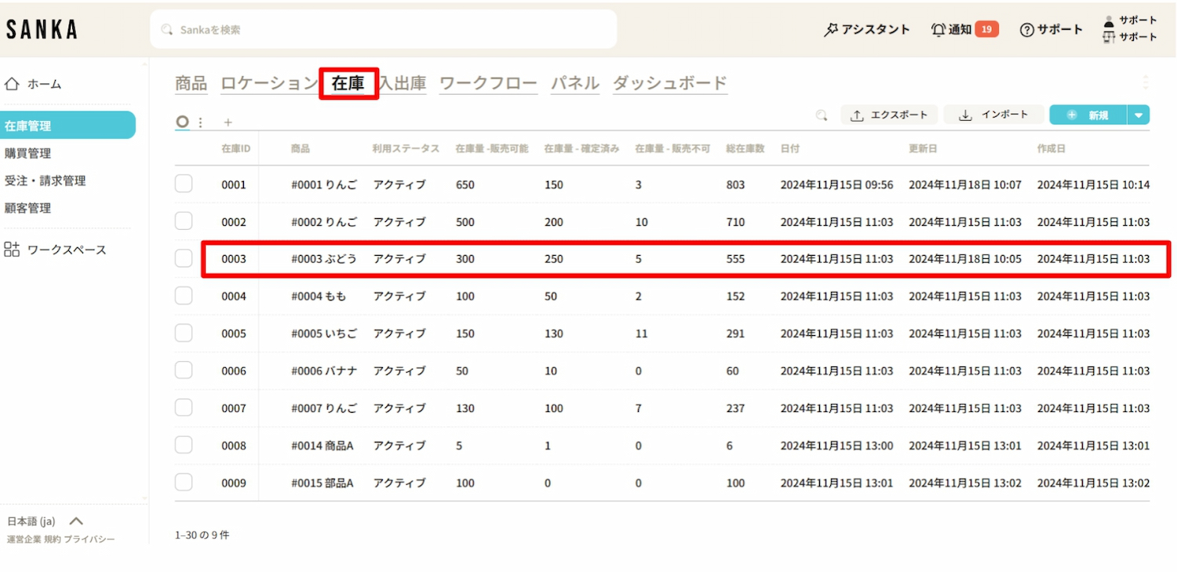Tick the checkbox for row 0009
This screenshot has width=1177, height=572.
point(184,483)
